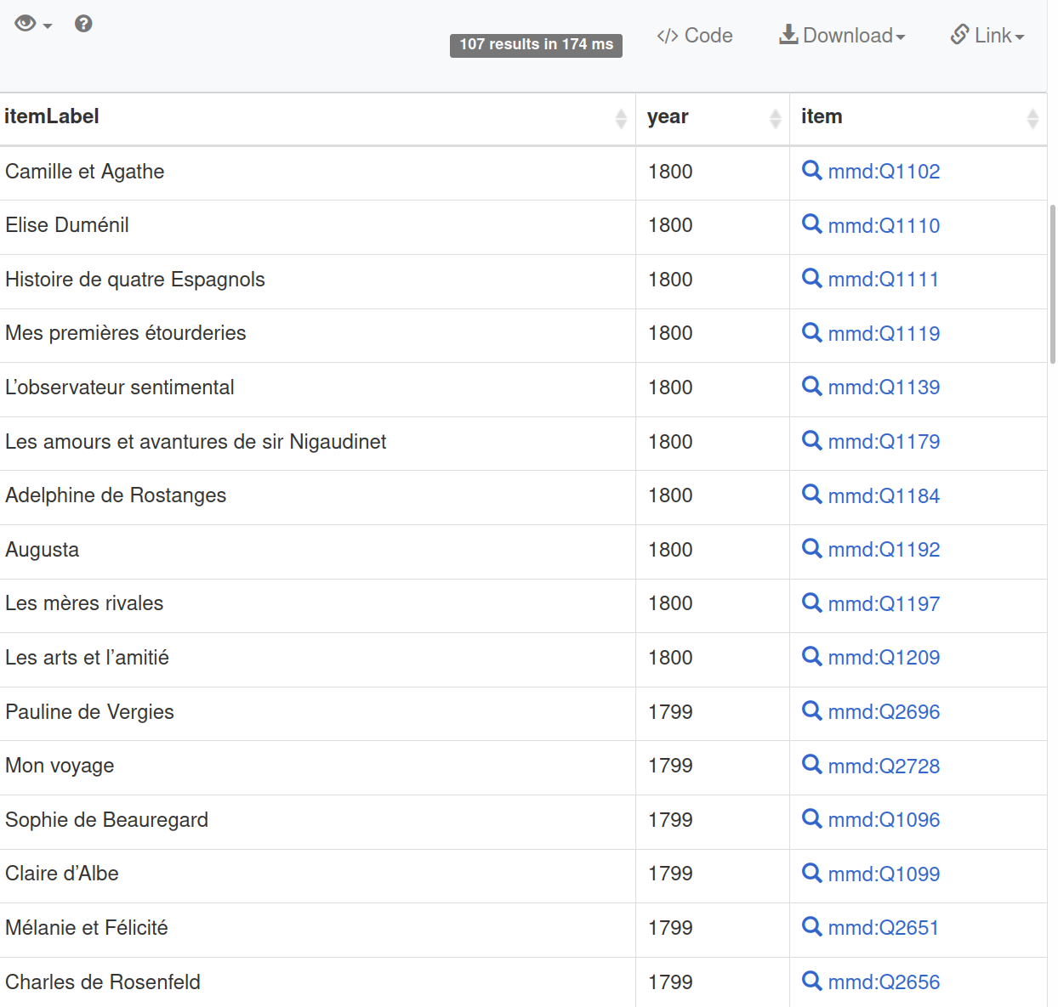
Task: Click the vertical scrollbar thumb
Action: (x=1053, y=284)
